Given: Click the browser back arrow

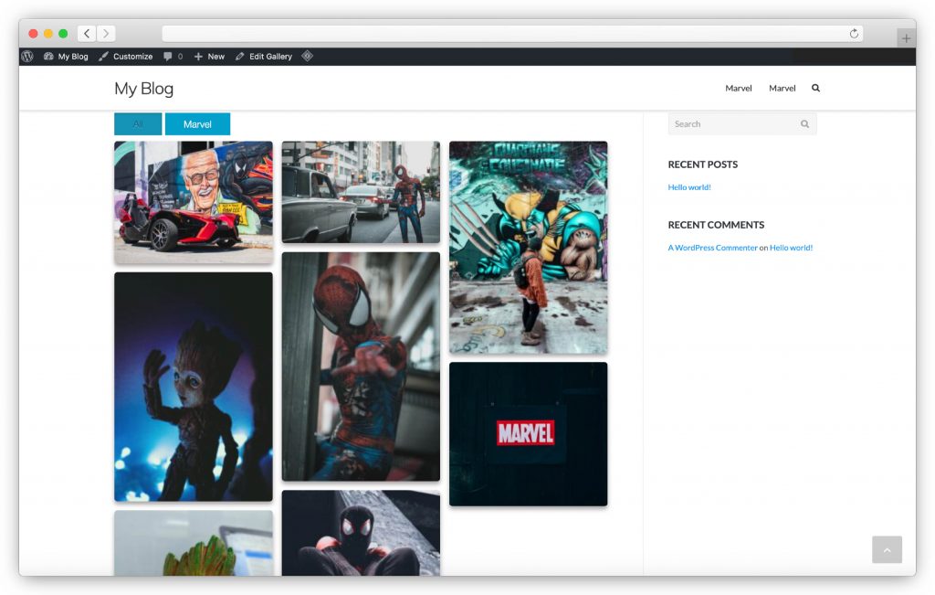Looking at the screenshot, I should click(86, 33).
